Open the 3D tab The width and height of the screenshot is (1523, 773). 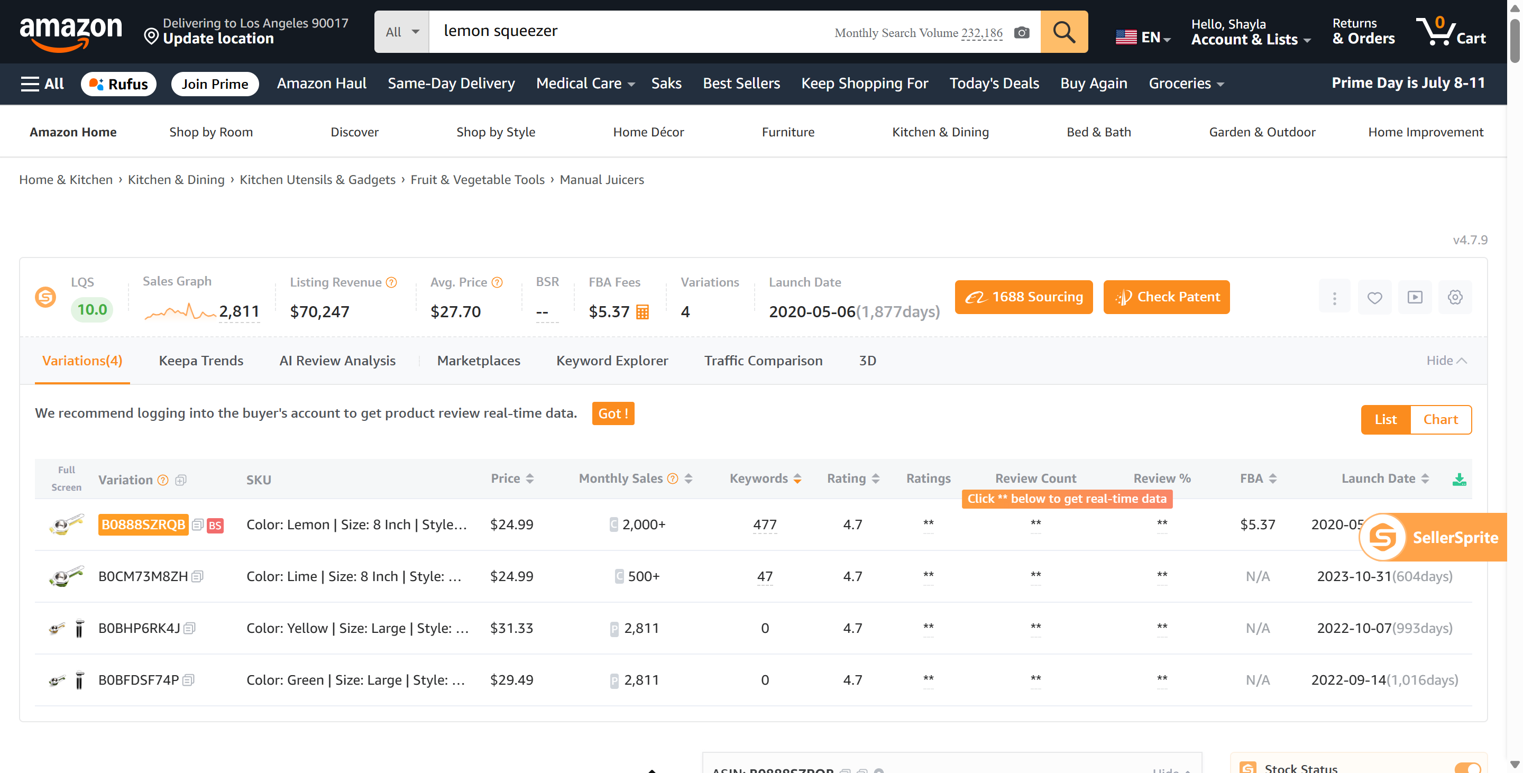point(867,361)
